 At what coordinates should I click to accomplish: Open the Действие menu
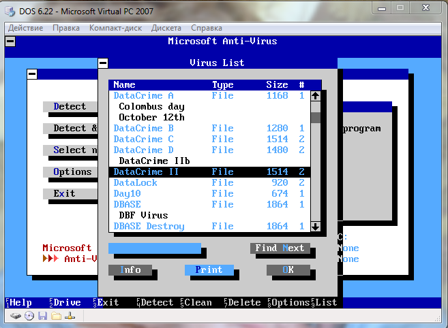(x=25, y=28)
